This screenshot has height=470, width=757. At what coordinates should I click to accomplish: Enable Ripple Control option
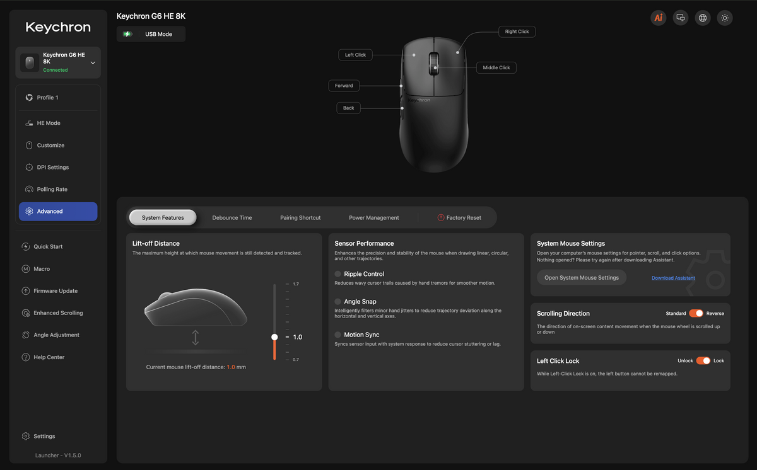[338, 274]
